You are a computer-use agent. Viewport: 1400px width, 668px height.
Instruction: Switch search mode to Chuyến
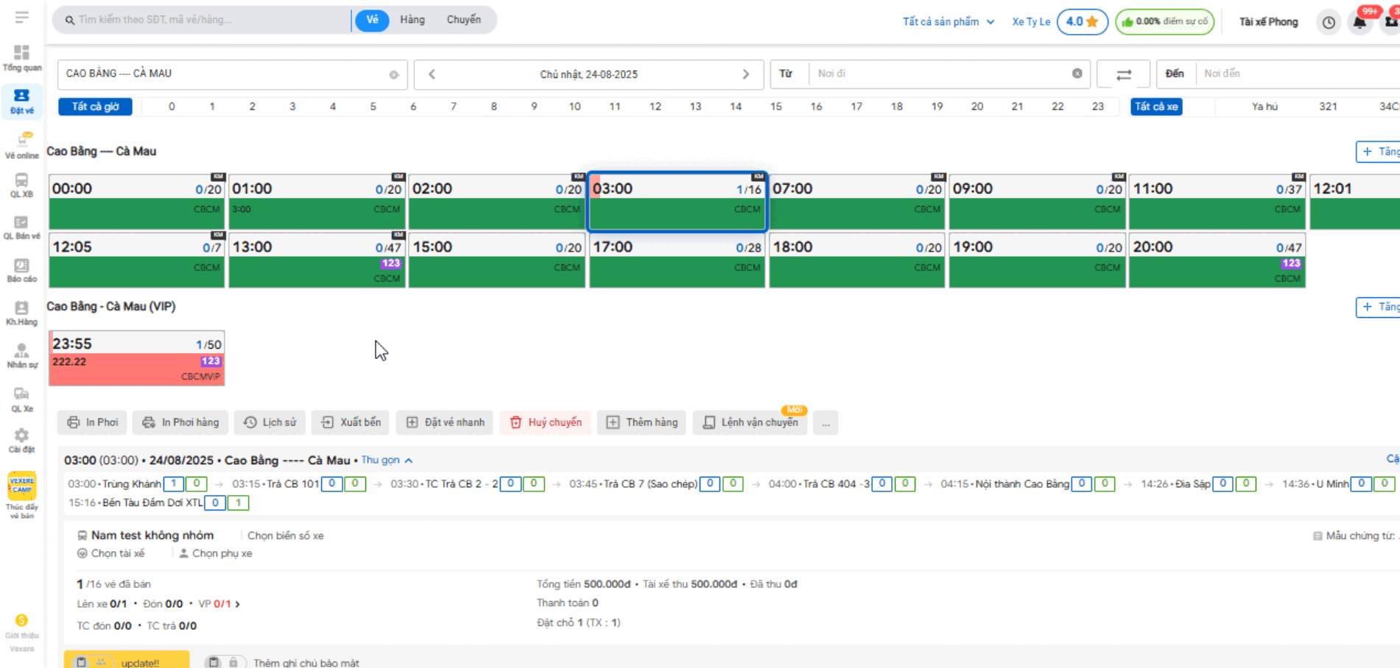[x=463, y=20]
